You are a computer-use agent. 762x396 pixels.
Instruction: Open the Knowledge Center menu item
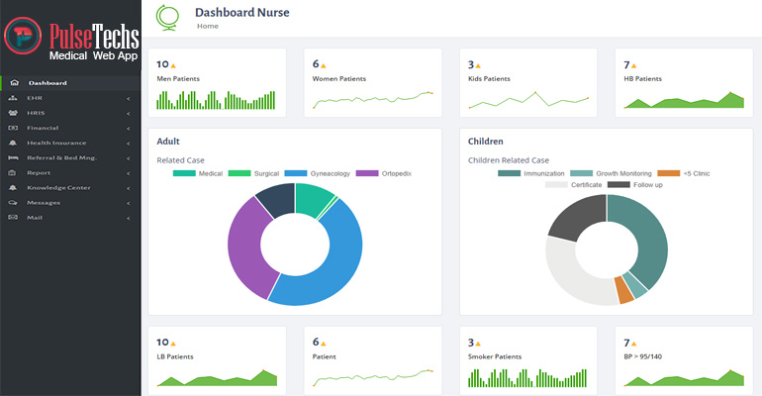70,187
